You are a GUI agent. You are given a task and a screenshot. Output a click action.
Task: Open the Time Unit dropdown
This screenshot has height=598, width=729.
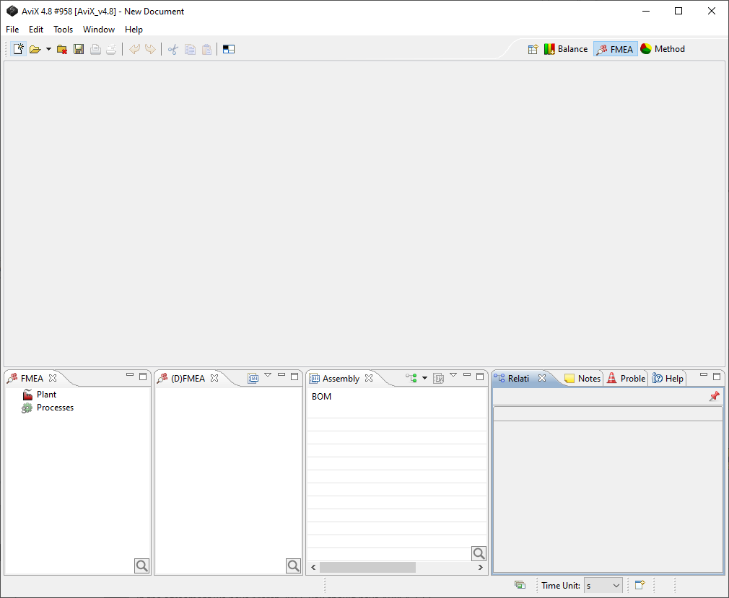click(603, 586)
